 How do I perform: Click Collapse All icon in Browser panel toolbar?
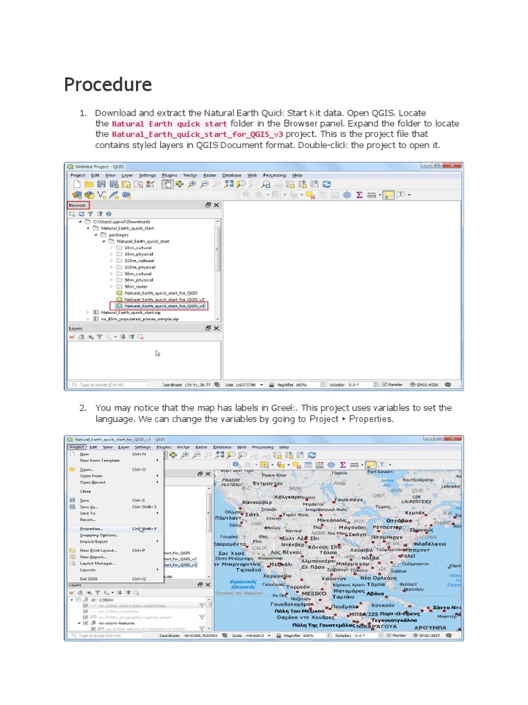pyautogui.click(x=99, y=214)
